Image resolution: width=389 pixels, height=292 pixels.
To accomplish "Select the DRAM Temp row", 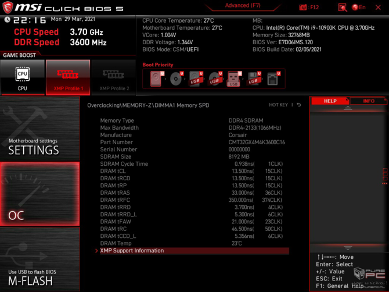I will pos(195,243).
